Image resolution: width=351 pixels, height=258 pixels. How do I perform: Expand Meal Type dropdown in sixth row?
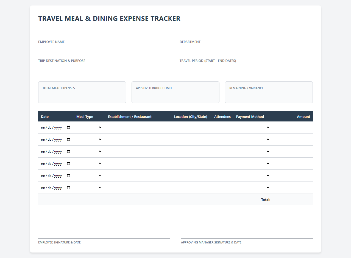coord(89,188)
